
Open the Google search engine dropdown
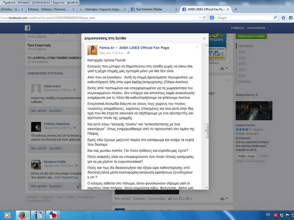click(x=213, y=18)
